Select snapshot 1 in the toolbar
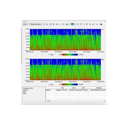This screenshot has width=127, height=127. point(84,24)
